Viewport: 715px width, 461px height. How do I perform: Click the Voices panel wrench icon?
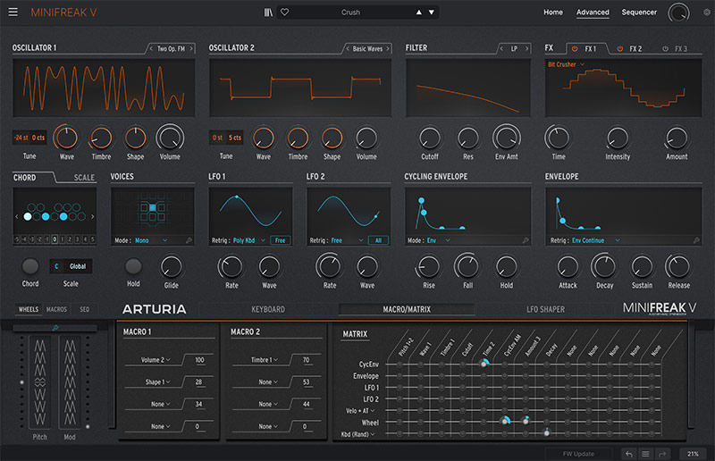click(189, 241)
